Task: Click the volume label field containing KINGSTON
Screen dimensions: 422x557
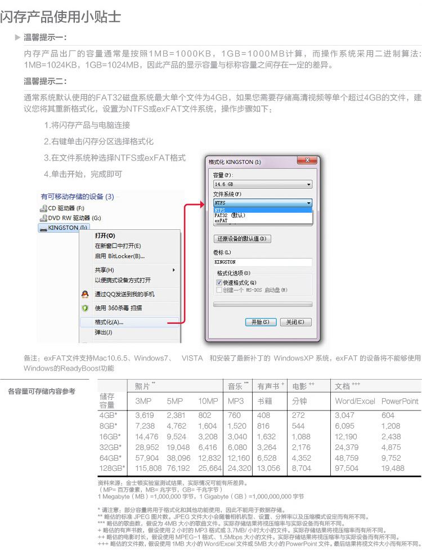Action: coord(262,262)
